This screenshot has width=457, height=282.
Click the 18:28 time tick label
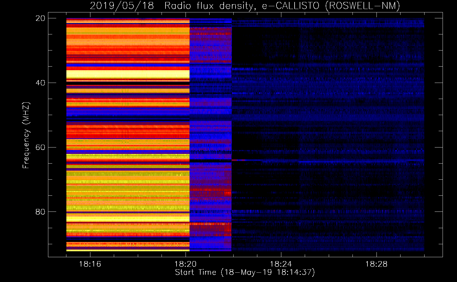377,264
